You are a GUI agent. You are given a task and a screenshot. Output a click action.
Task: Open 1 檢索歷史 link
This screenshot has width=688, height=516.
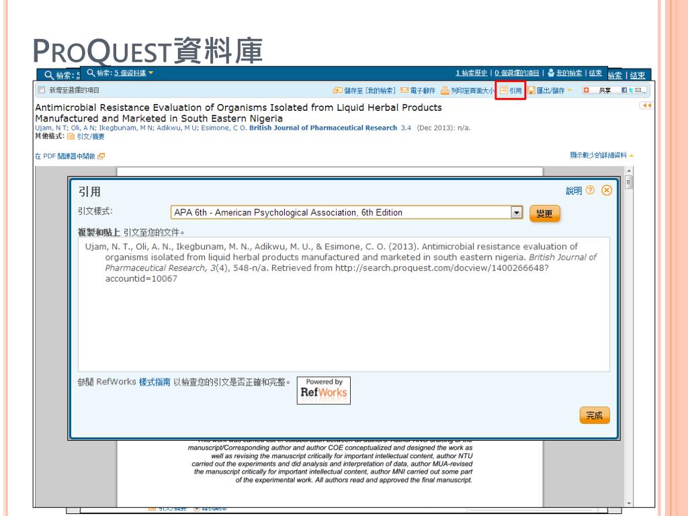[x=471, y=73]
